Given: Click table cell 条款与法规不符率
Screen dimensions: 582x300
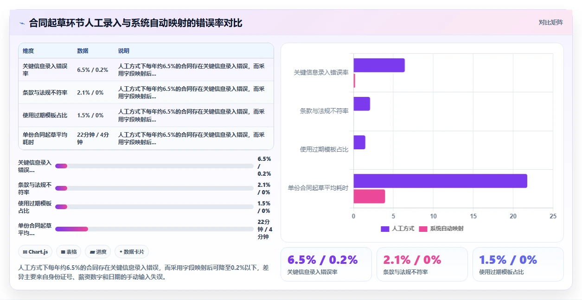Looking at the screenshot, I should [x=45, y=92].
